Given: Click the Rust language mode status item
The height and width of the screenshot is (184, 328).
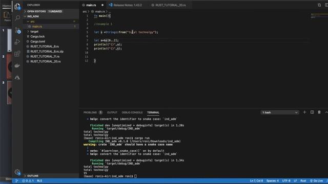Looking at the screenshot, I should 303,180.
